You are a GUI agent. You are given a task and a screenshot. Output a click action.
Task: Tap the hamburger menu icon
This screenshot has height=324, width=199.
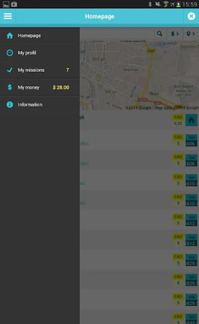(x=8, y=16)
